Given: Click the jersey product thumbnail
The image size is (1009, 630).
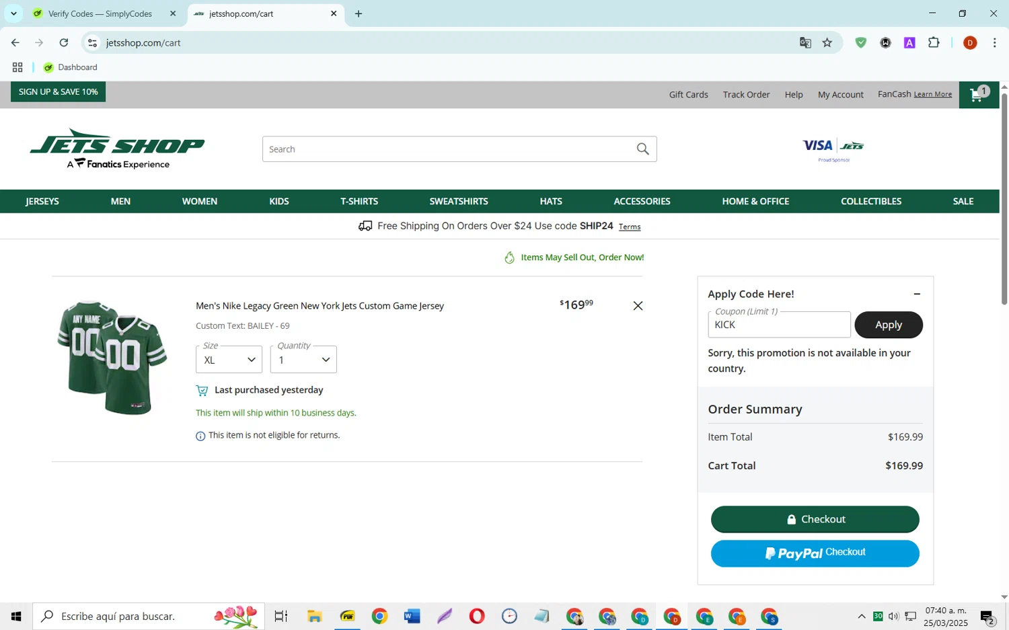Looking at the screenshot, I should [x=112, y=357].
